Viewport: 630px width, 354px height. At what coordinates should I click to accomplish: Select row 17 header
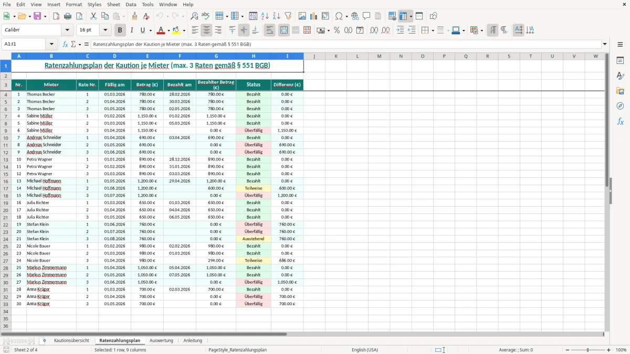[x=6, y=188]
